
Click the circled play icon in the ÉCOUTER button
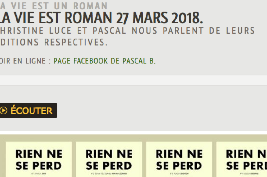tap(4, 111)
